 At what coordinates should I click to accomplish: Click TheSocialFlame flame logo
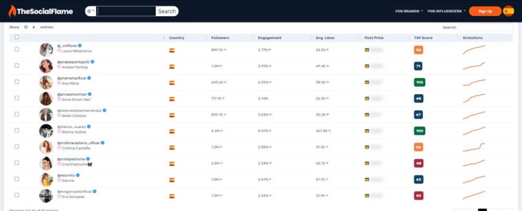click(12, 11)
